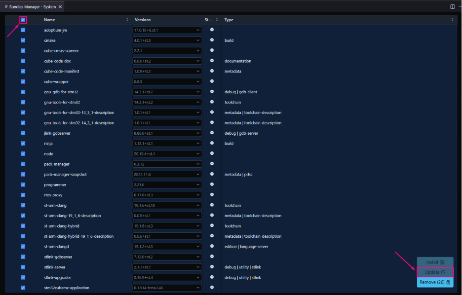
Task: Toggle checkbox for st-arm-clang row
Action: (x=23, y=205)
